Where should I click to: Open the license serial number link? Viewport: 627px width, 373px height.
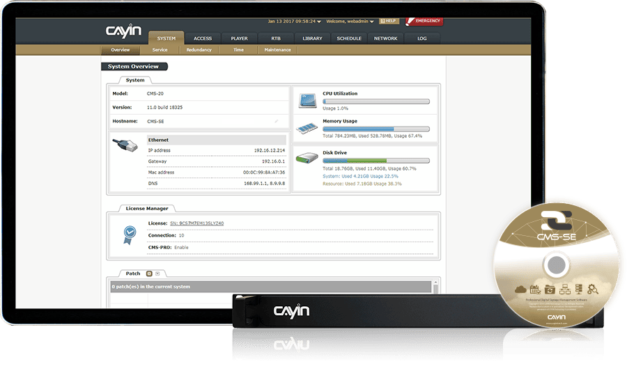196,223
